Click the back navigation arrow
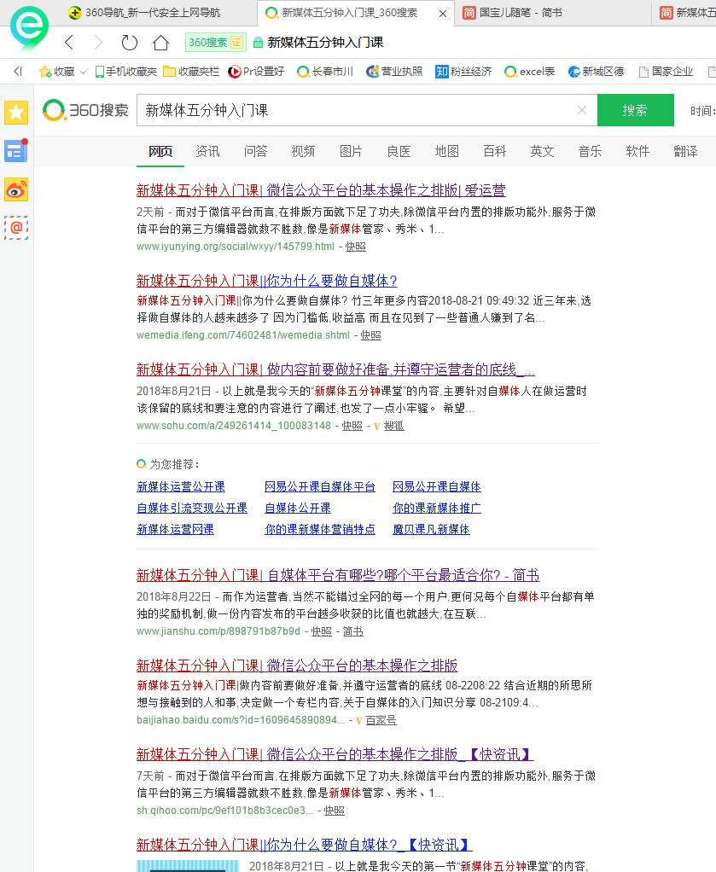The height and width of the screenshot is (872, 716). [x=67, y=41]
